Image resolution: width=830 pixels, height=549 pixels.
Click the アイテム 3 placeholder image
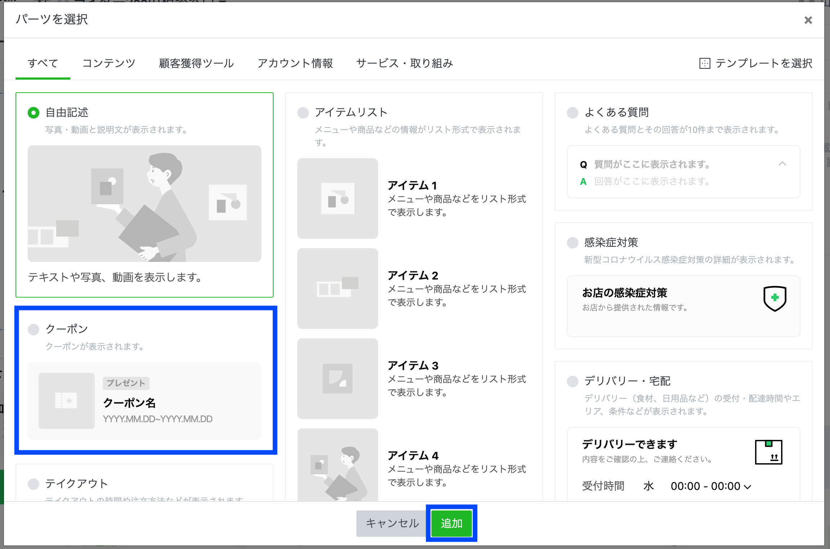(x=337, y=379)
